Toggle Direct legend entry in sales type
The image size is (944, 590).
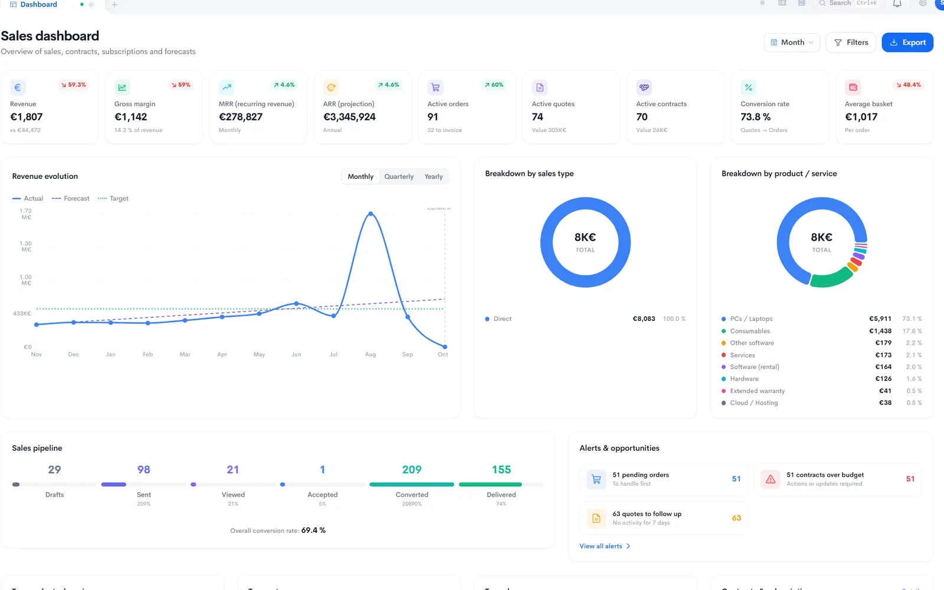click(499, 319)
